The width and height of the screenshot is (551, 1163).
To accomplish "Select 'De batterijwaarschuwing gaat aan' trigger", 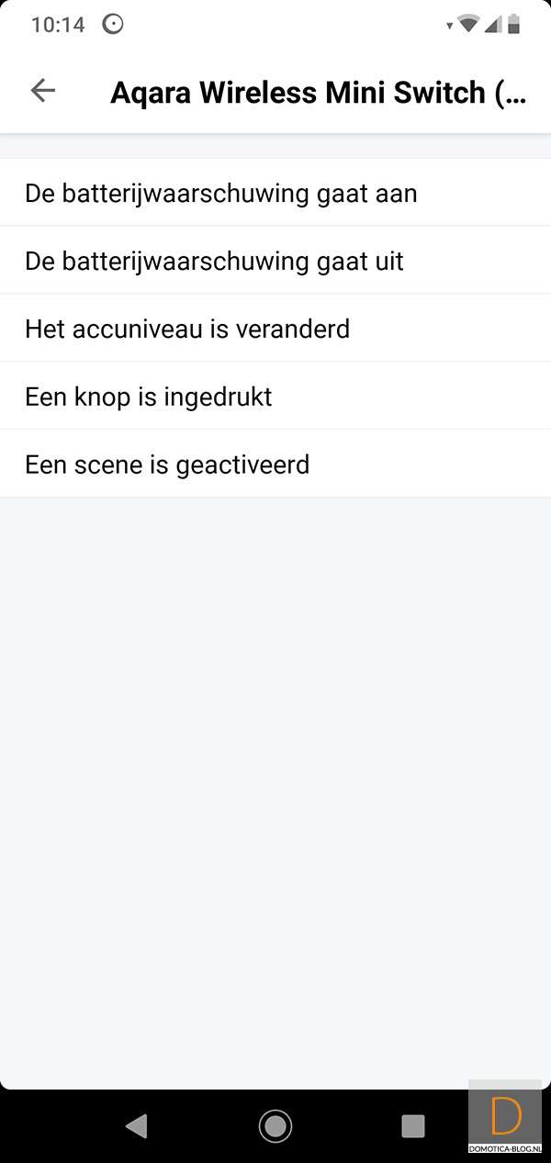I will tap(220, 193).
